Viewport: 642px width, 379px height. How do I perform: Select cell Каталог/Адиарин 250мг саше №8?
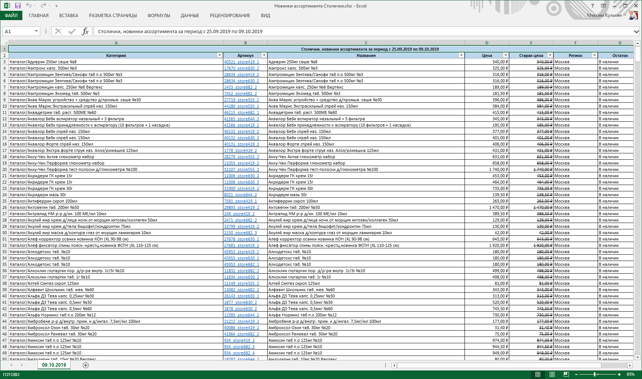(116, 62)
